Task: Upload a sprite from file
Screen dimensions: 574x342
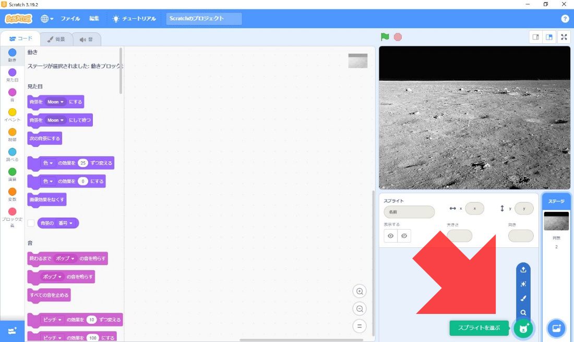Action: [523, 270]
